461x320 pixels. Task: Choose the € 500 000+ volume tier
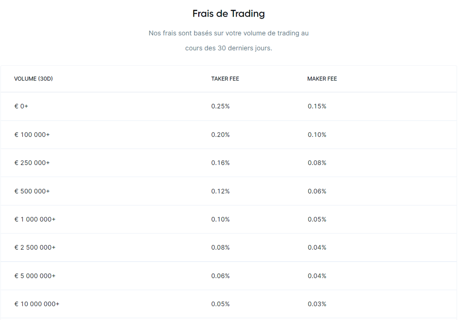32,191
